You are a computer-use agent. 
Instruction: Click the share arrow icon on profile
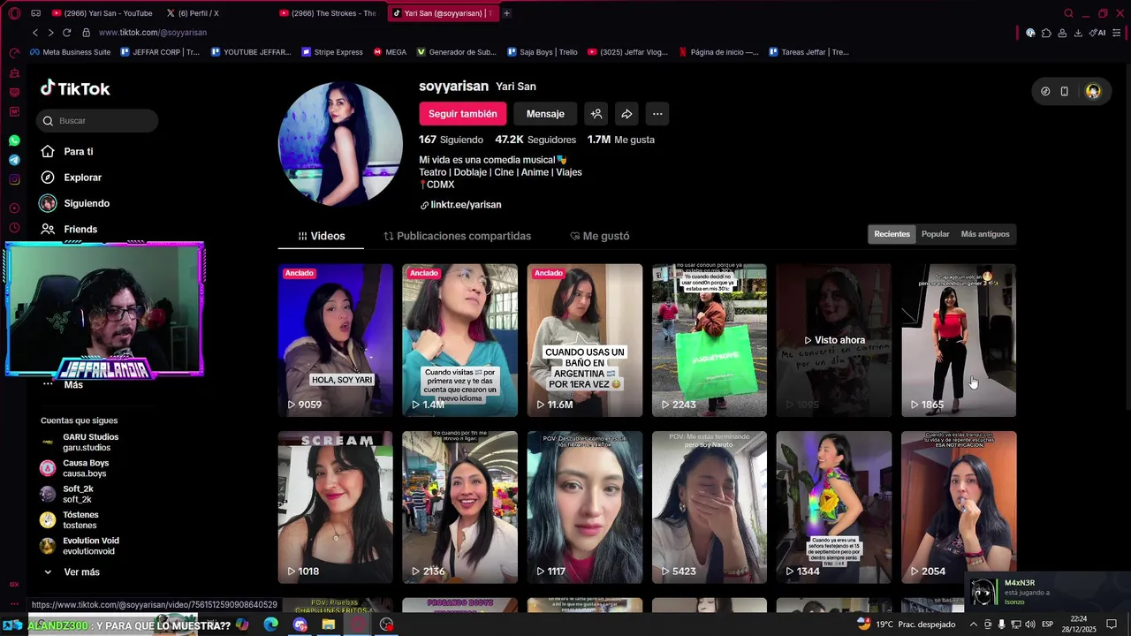(x=626, y=113)
